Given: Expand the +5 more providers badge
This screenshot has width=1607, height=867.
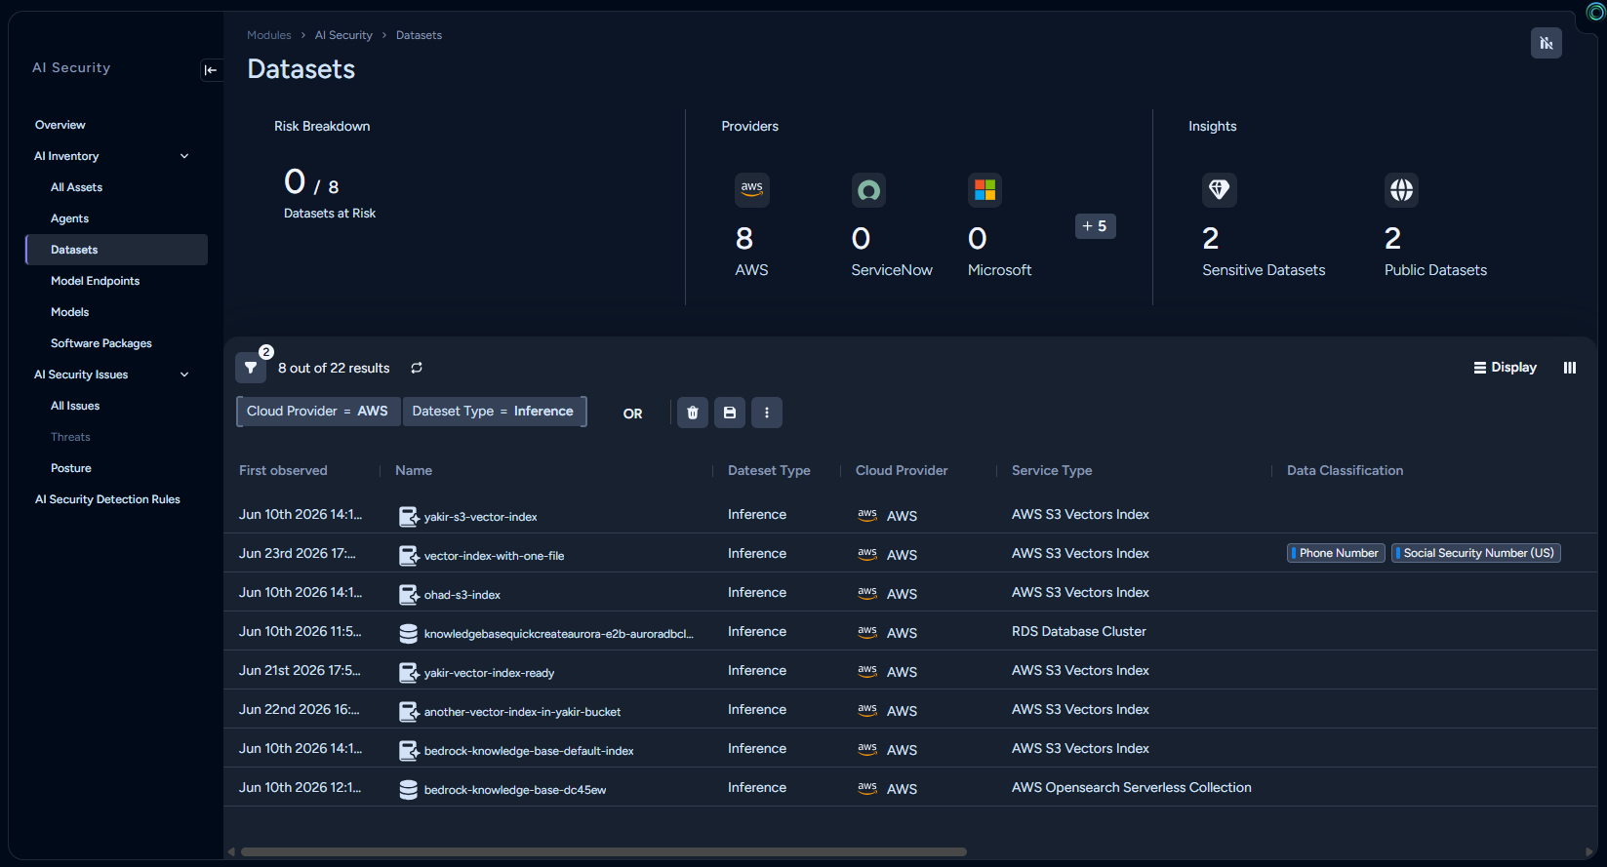Looking at the screenshot, I should 1095,226.
